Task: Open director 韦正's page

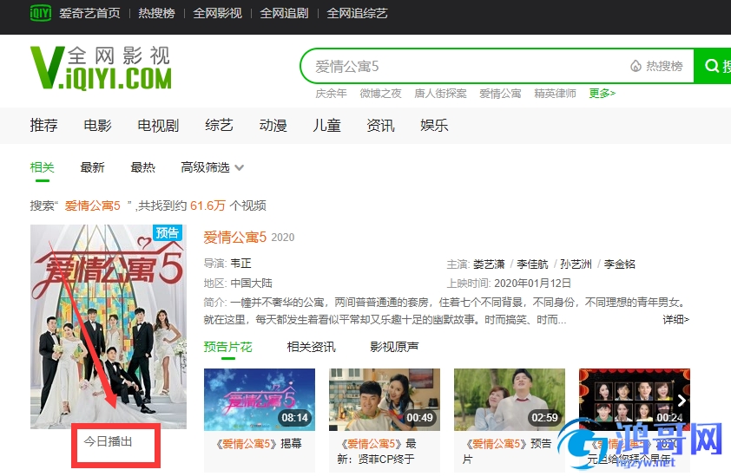Action: [x=240, y=264]
